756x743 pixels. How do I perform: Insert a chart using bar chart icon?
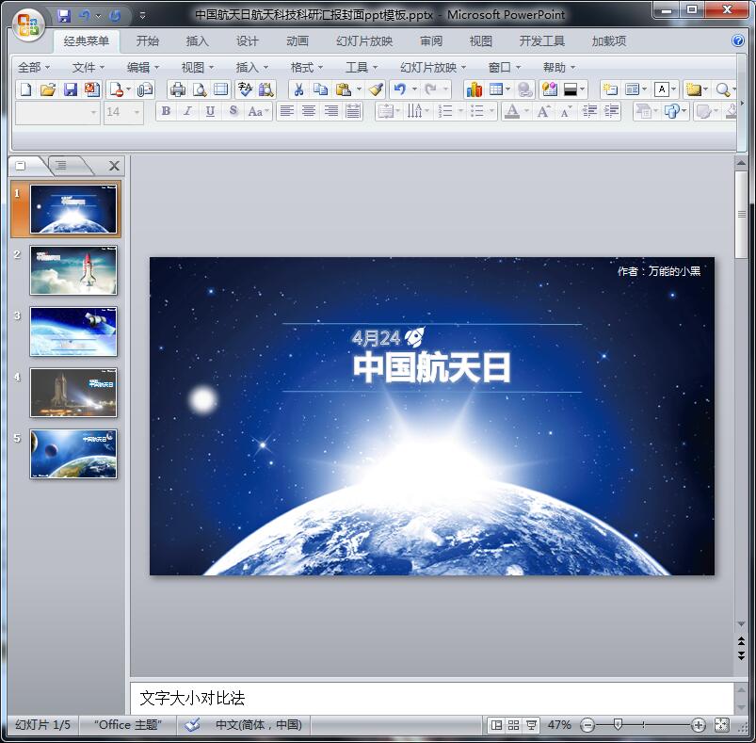click(474, 89)
